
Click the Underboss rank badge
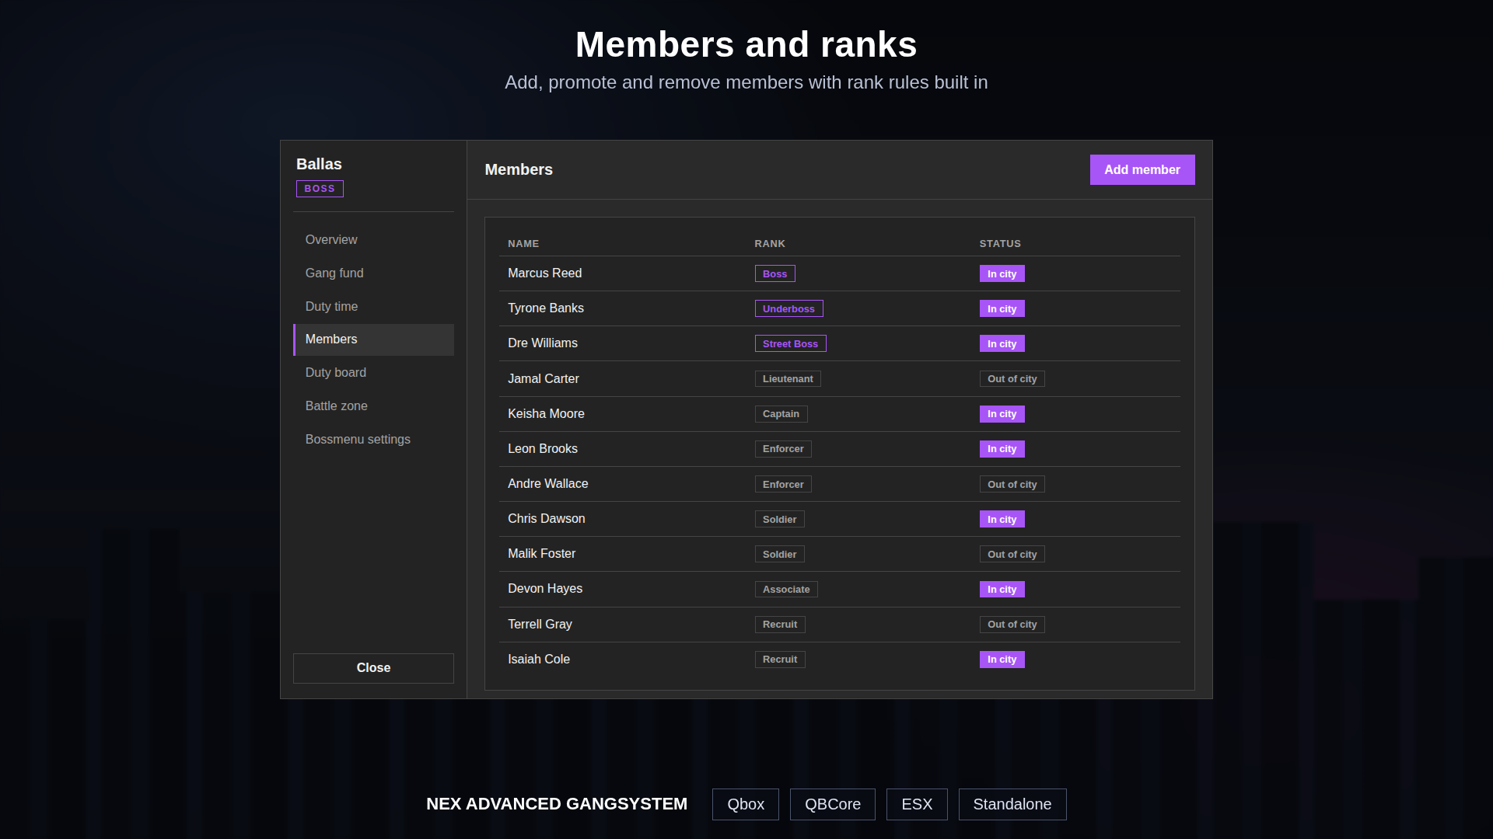[x=788, y=308]
